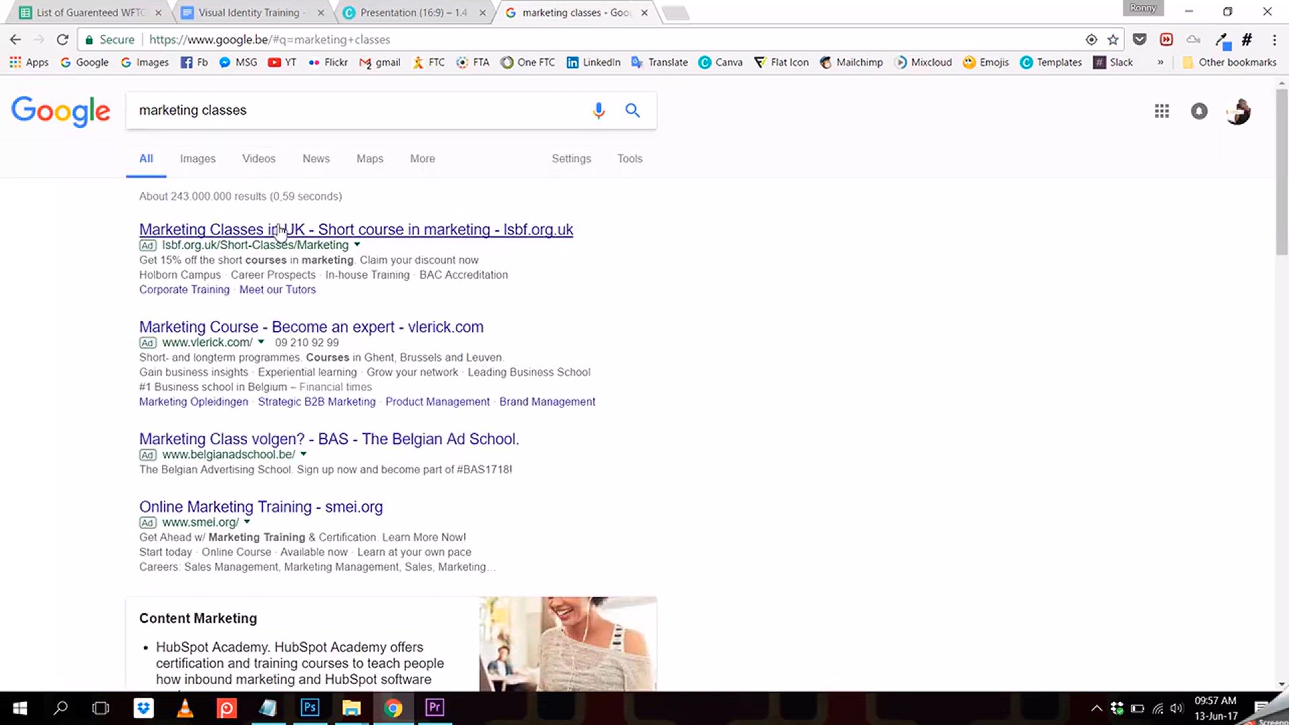Expand www.smei.org ad dropdown arrow
This screenshot has width=1289, height=725.
pos(247,522)
